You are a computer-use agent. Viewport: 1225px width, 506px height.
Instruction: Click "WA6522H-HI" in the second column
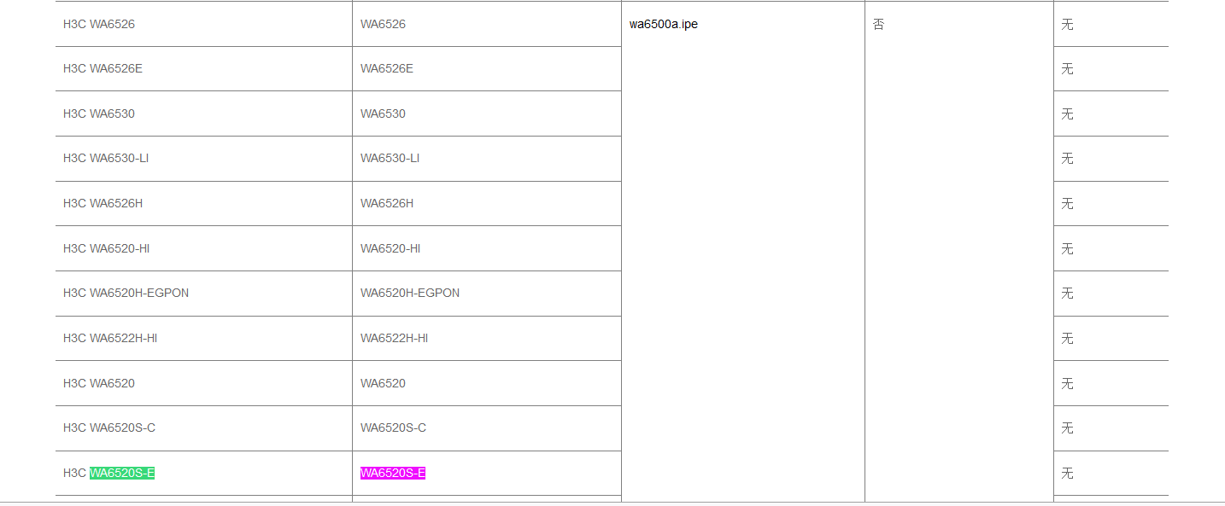[395, 338]
